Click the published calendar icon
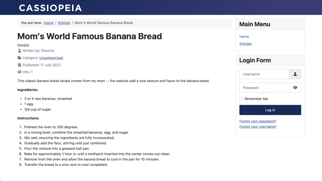The height and width of the screenshot is (181, 322). coord(19,65)
